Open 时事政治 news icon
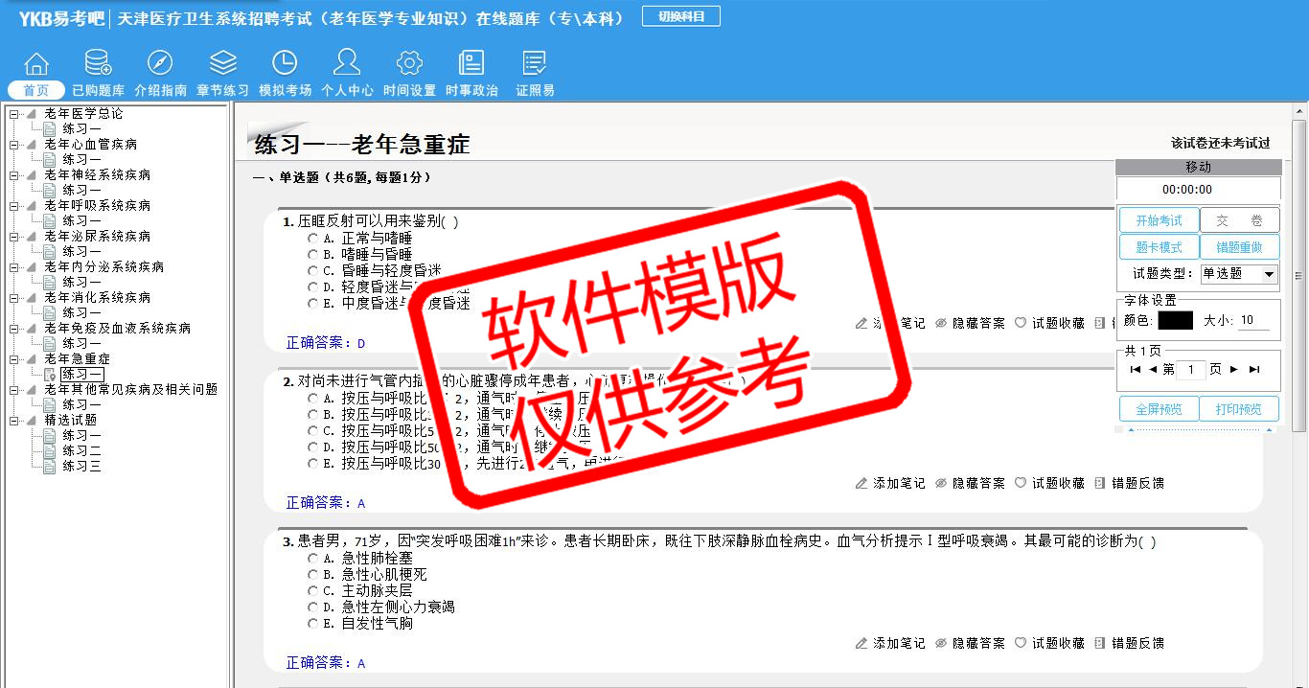Viewport: 1309px width, 688px height. [x=471, y=64]
